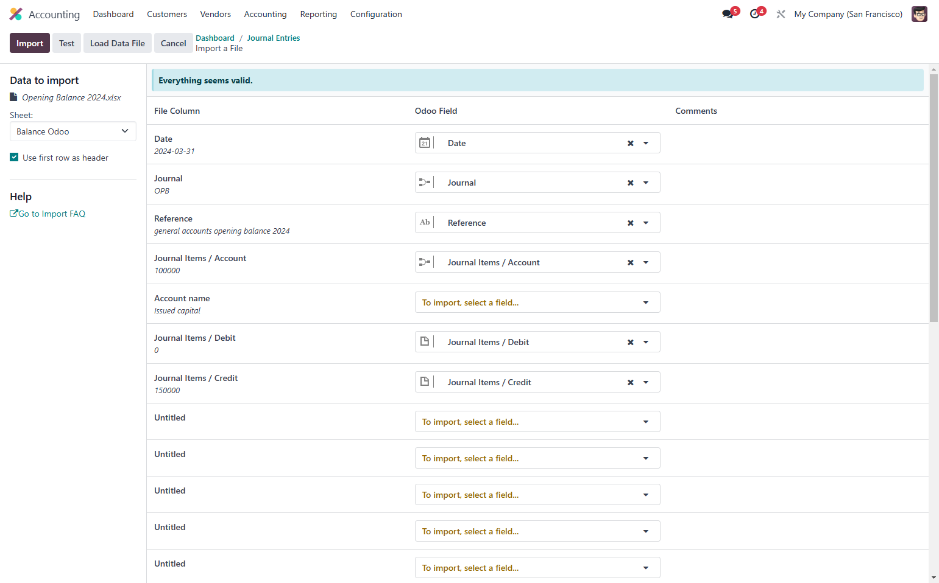The height and width of the screenshot is (583, 939).
Task: Click the user avatar icon
Action: [919, 14]
